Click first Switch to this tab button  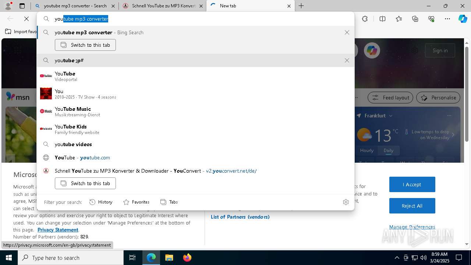(85, 45)
